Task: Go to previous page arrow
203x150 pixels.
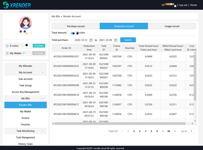Action: pos(122,131)
